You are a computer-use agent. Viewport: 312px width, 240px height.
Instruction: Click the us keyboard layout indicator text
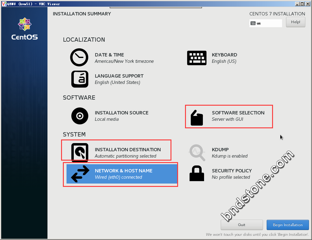259,24
